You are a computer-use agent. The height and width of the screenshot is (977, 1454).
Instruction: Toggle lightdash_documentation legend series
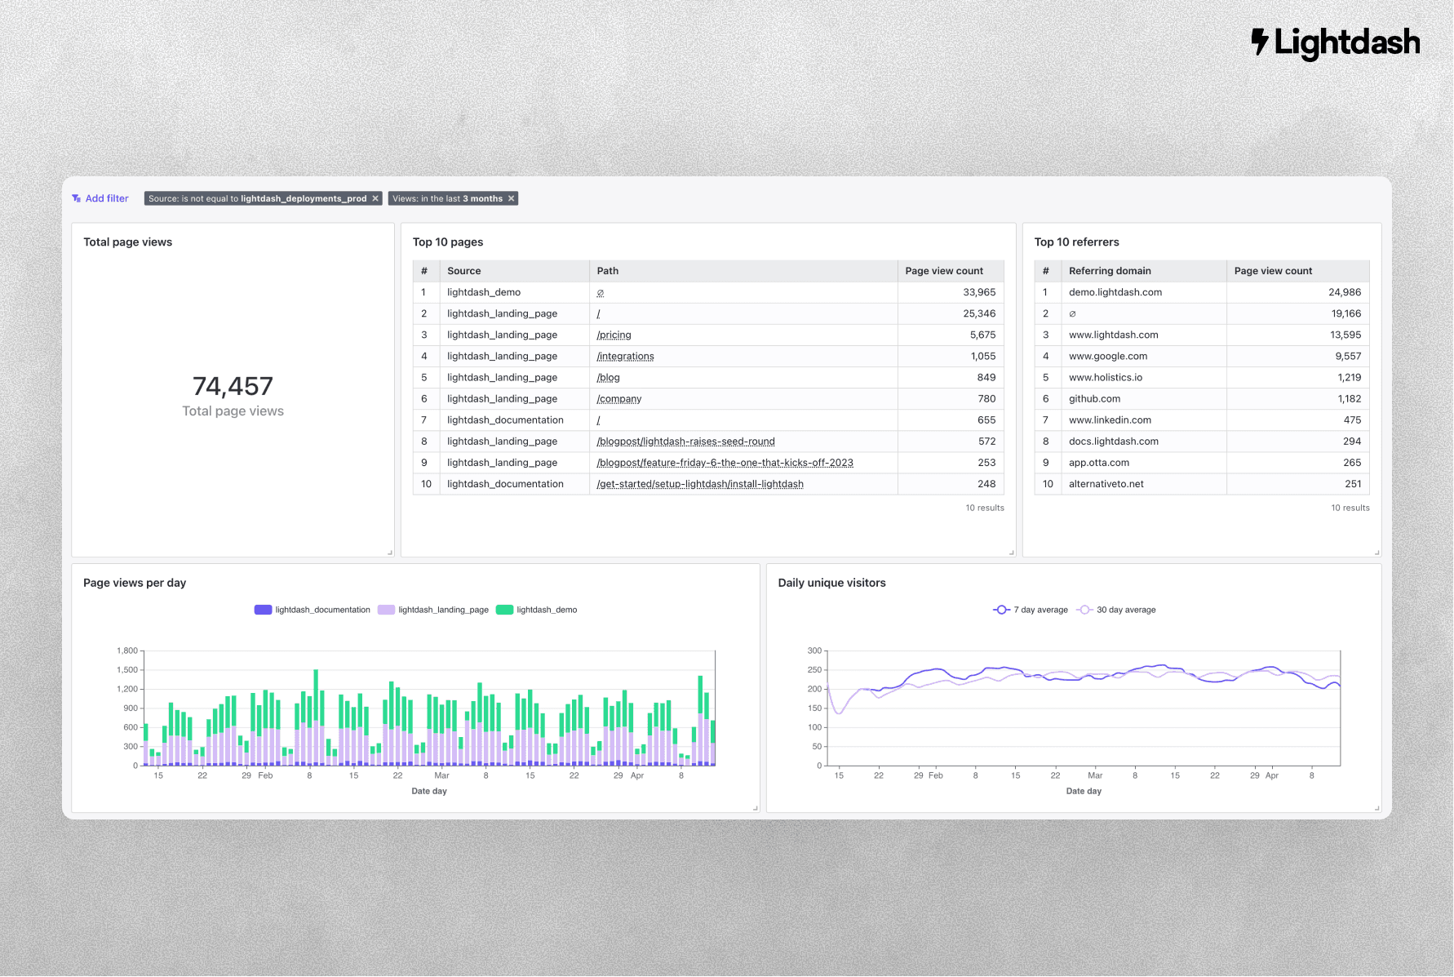click(x=313, y=610)
